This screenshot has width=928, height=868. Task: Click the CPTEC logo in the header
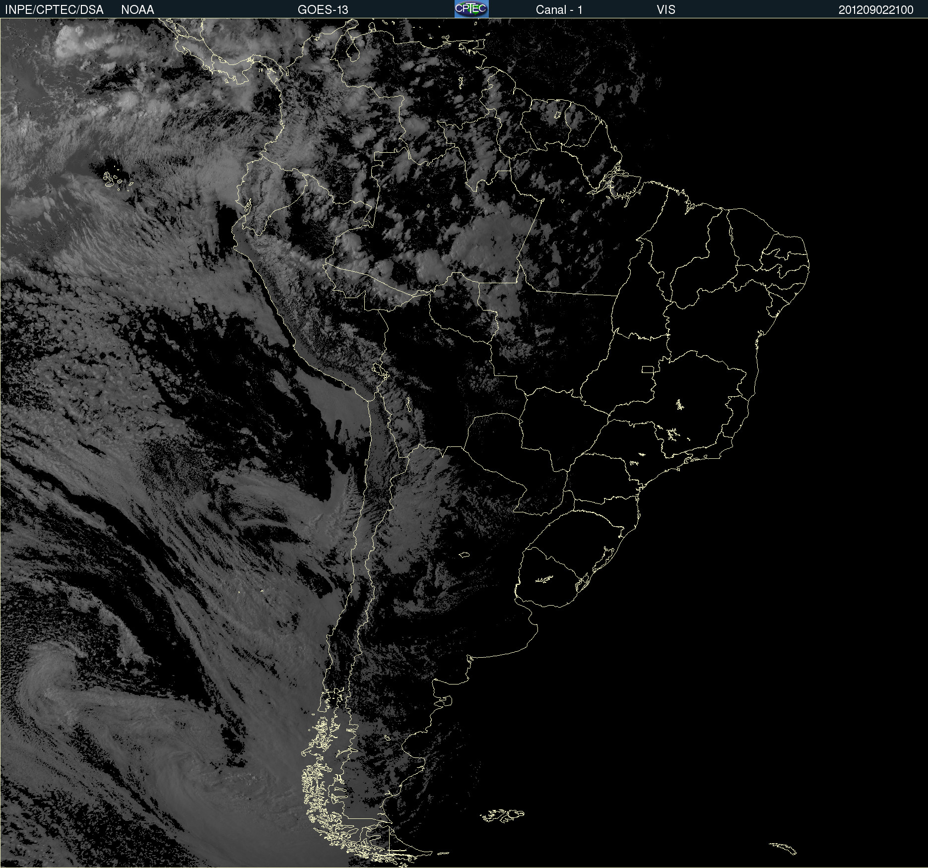471,9
